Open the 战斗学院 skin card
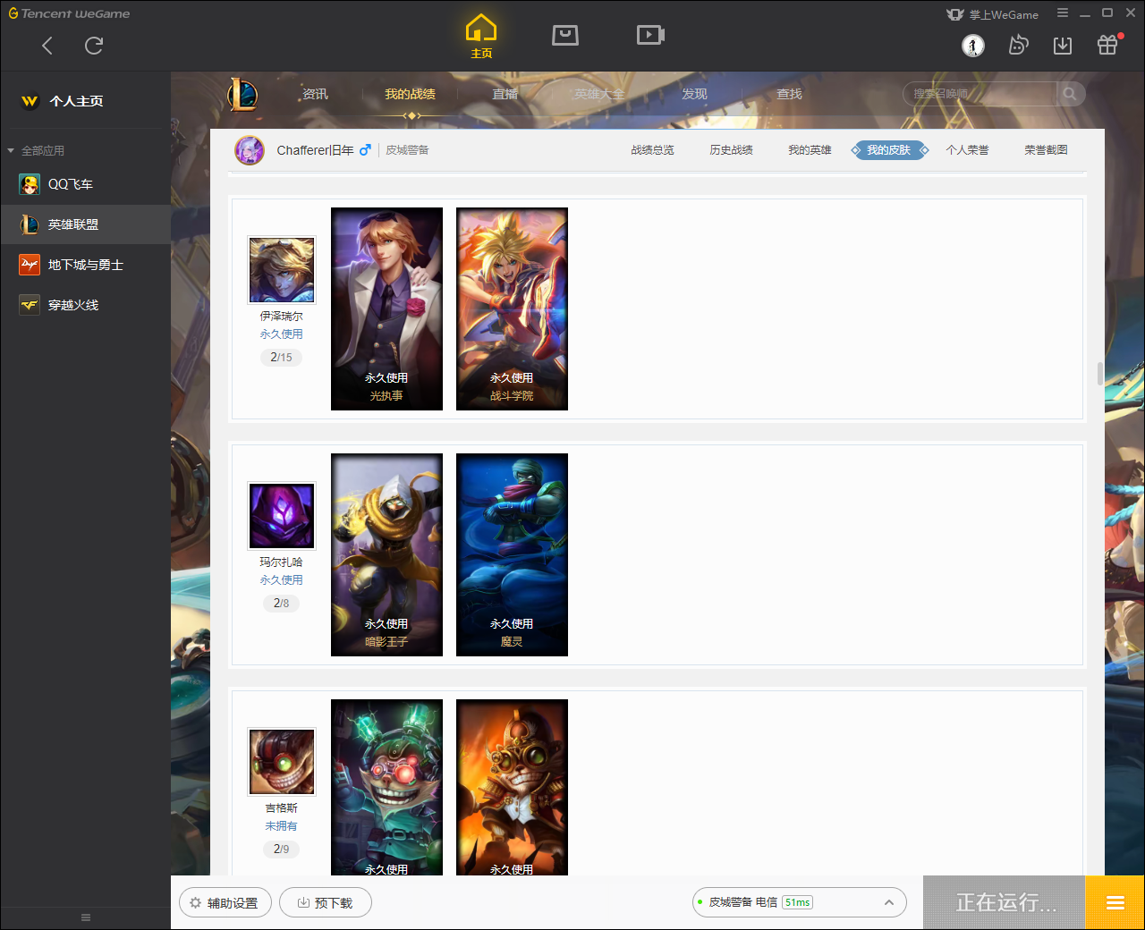This screenshot has height=930, width=1145. pyautogui.click(x=512, y=309)
